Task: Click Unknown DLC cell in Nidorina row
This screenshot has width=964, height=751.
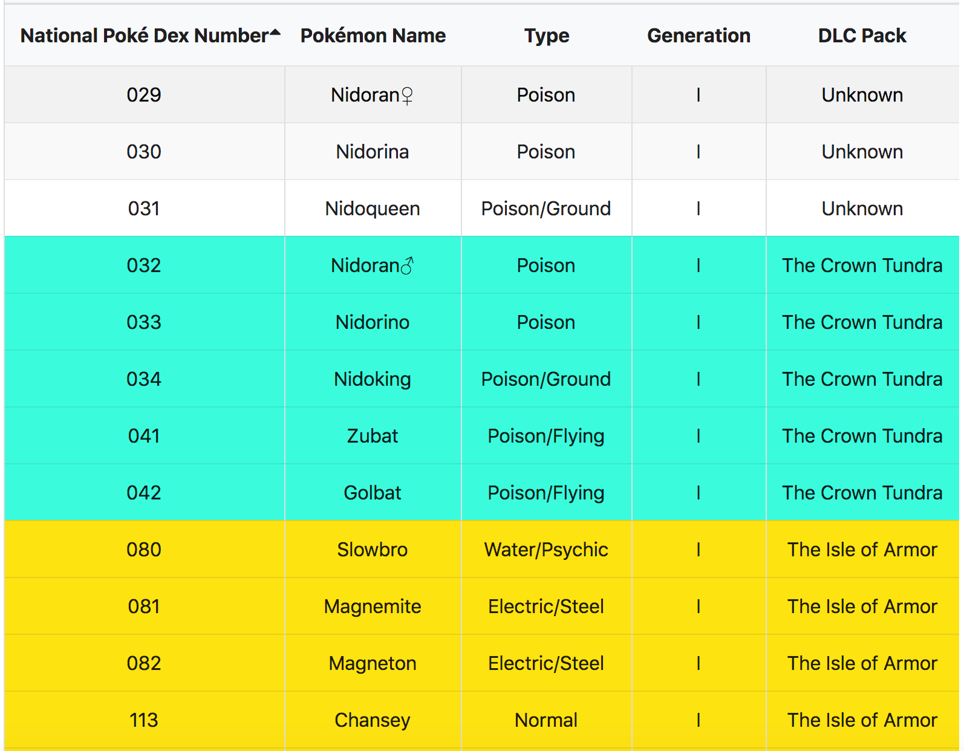Action: click(x=862, y=152)
